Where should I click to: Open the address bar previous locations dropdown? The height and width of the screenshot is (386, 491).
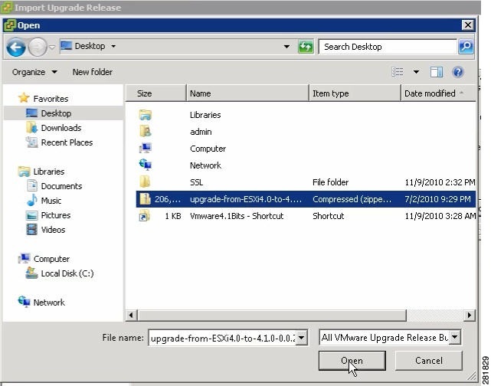pyautogui.click(x=286, y=47)
